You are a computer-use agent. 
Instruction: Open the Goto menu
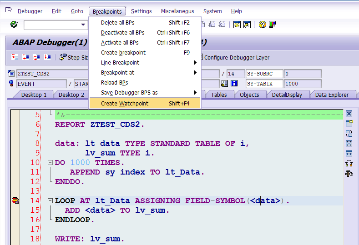[77, 11]
